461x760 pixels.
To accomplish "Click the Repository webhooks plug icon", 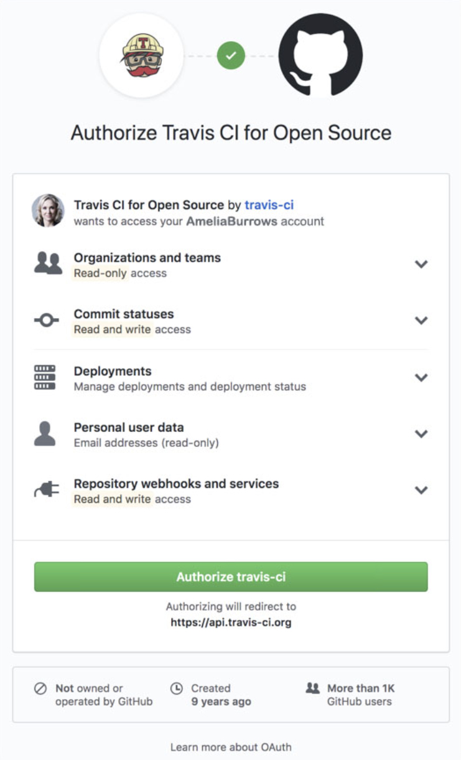I will coord(47,490).
